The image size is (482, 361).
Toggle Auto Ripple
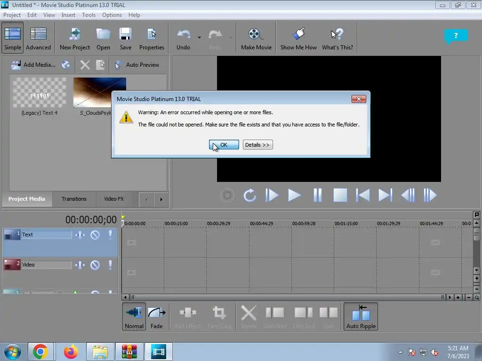(361, 316)
